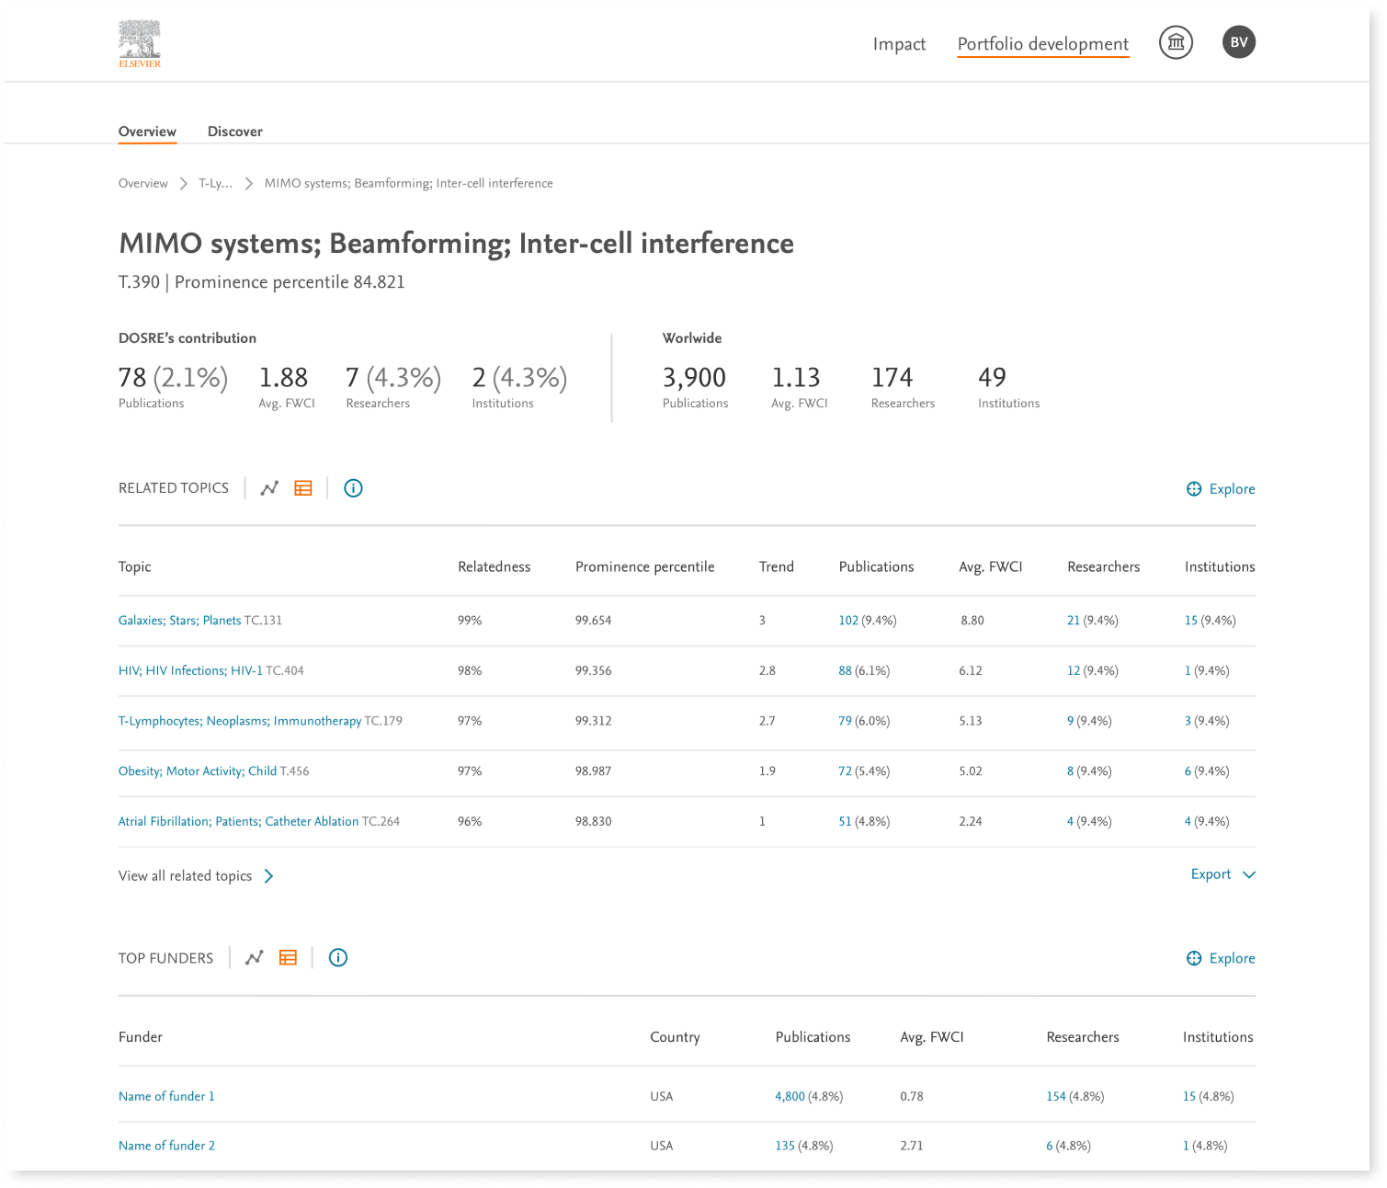Open Name of funder 2
The height and width of the screenshot is (1188, 1387).
(x=166, y=1146)
